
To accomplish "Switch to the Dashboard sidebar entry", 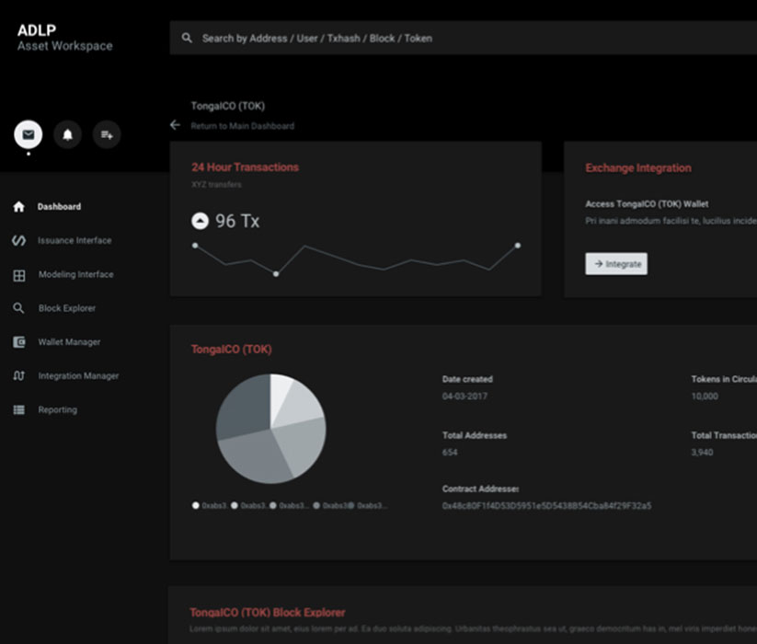I will (x=59, y=206).
